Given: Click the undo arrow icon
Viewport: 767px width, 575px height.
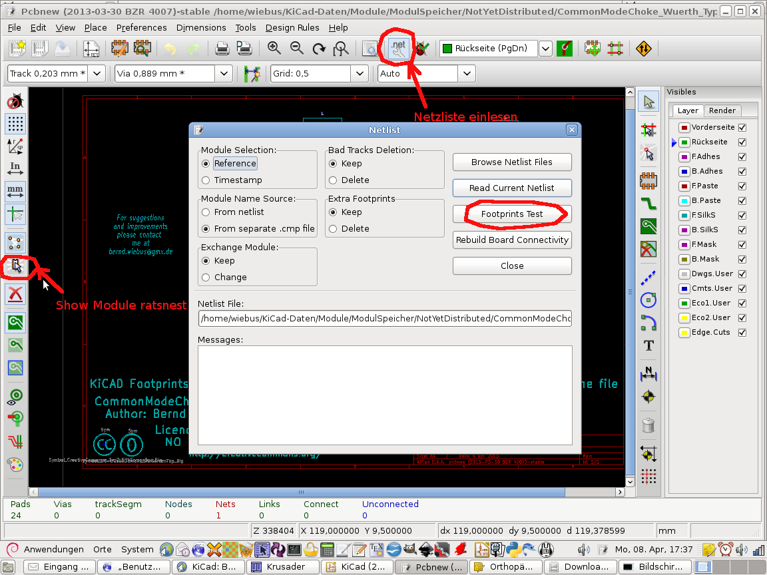Looking at the screenshot, I should [x=170, y=49].
